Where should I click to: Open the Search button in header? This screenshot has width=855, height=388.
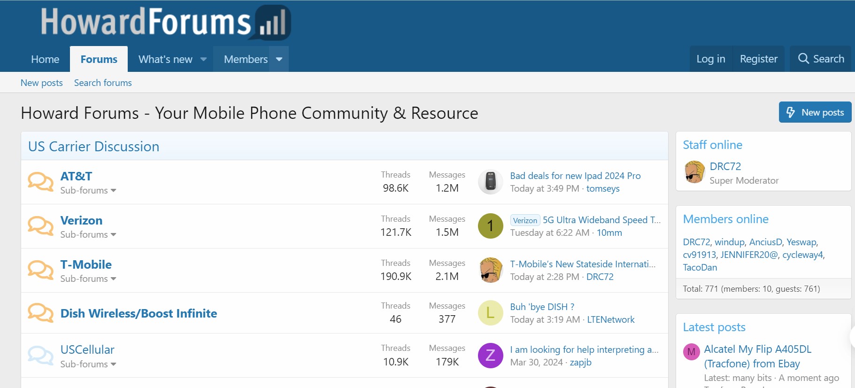821,59
